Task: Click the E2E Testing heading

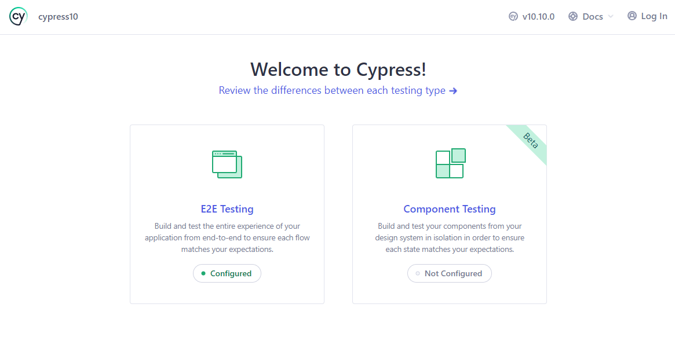Action: pos(227,209)
